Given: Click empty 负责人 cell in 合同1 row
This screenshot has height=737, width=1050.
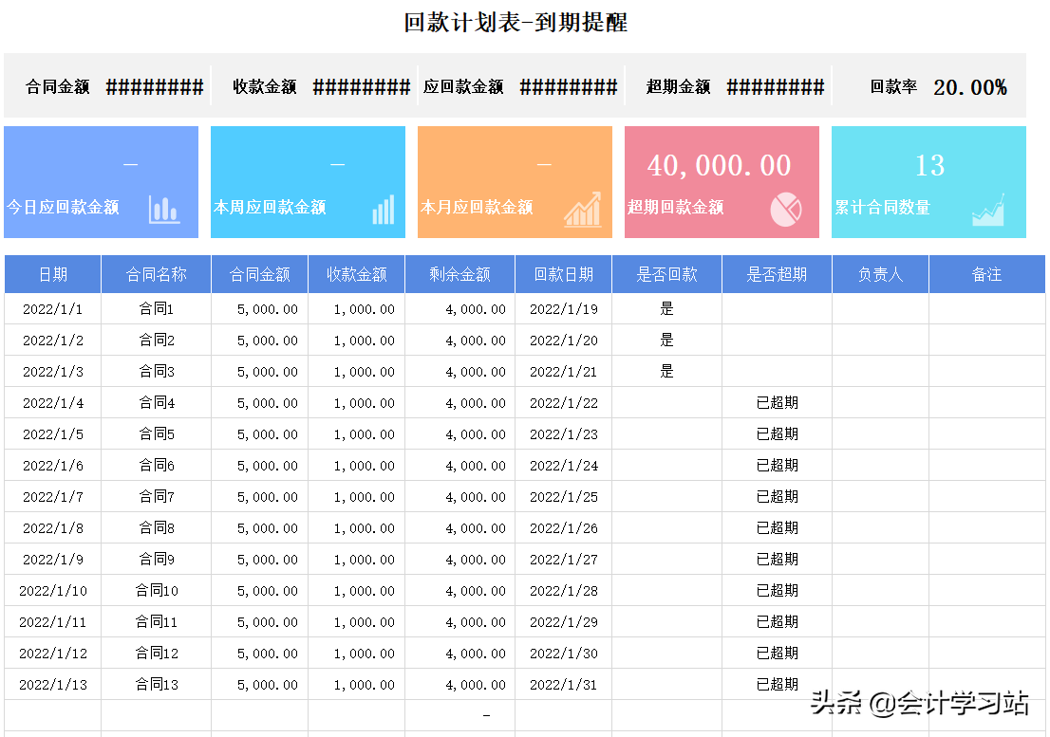Looking at the screenshot, I should [881, 309].
